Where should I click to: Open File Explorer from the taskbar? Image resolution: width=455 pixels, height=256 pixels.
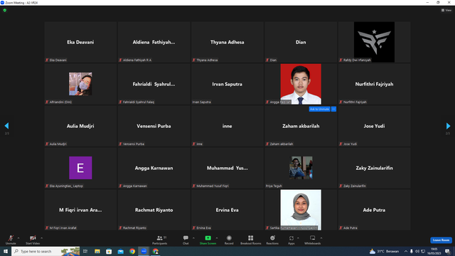[x=97, y=251]
